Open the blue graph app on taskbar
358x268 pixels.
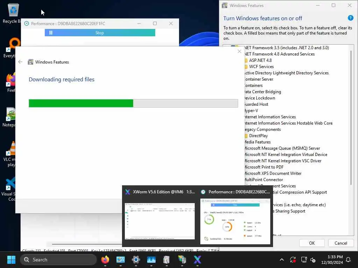(151, 260)
